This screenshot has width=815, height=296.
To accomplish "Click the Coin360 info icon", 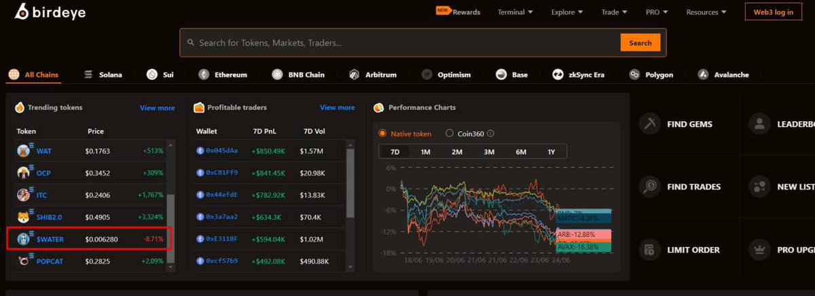I will (490, 133).
